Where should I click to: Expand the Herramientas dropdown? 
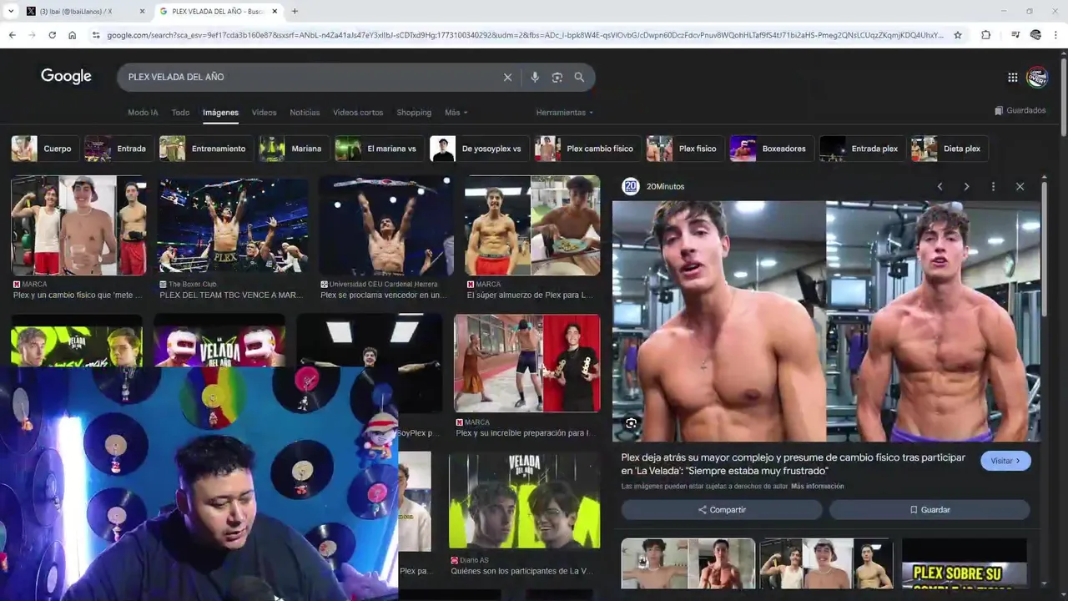pos(565,113)
